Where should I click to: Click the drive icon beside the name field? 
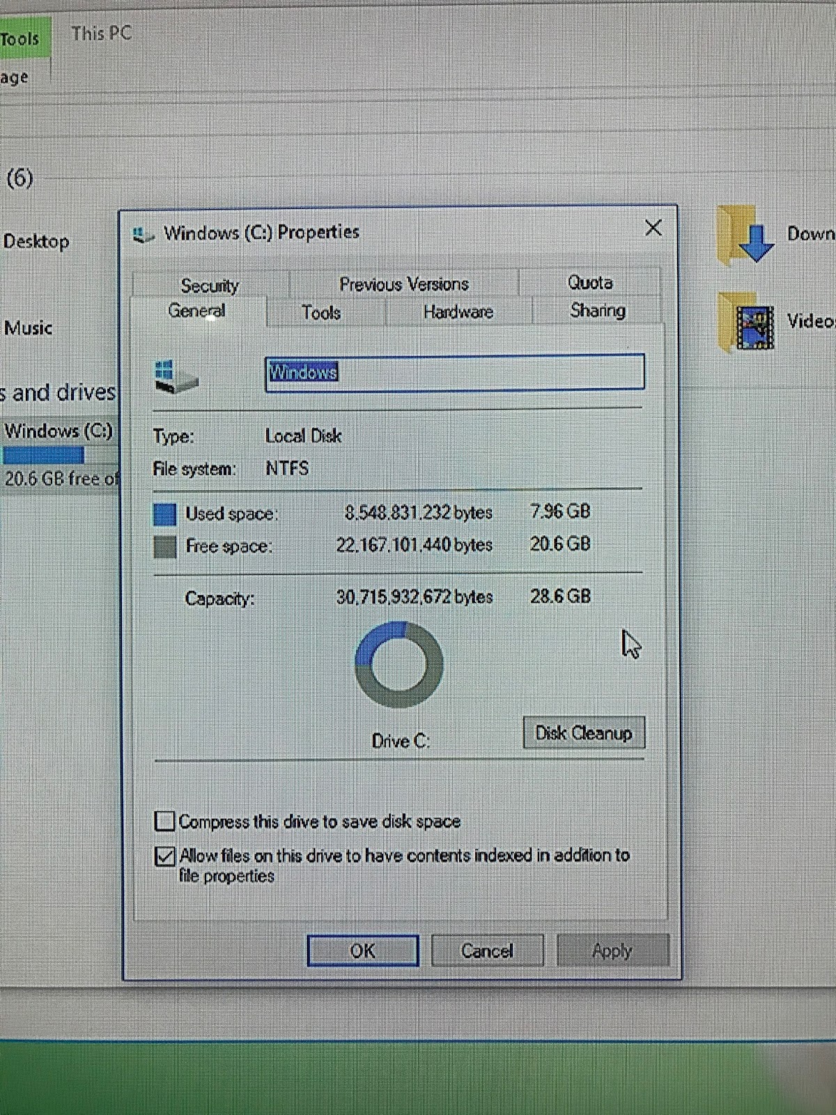pos(176,376)
